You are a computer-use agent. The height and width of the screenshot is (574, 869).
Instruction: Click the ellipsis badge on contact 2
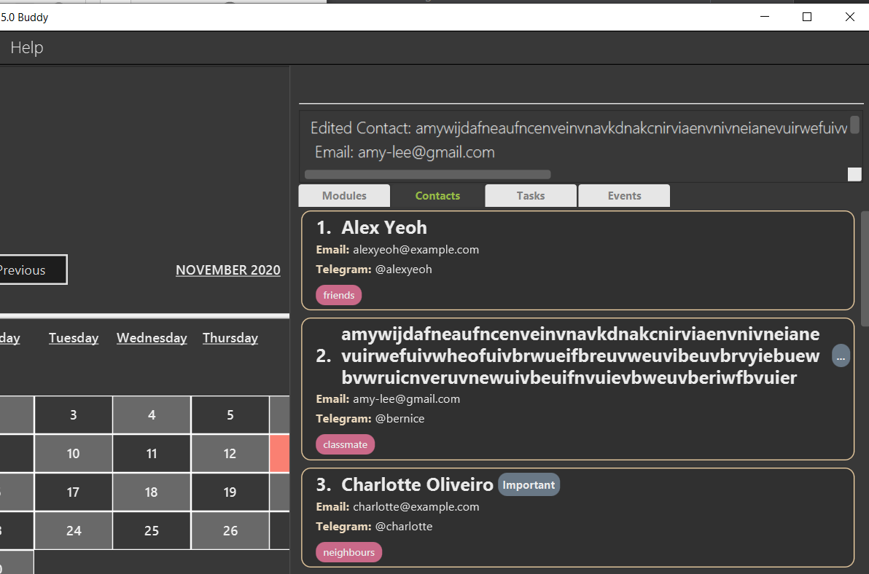tap(841, 356)
